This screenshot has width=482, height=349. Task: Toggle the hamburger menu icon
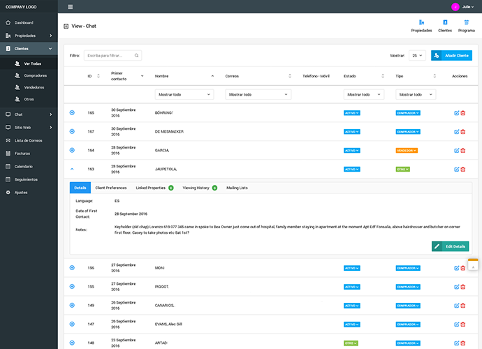[x=70, y=7]
